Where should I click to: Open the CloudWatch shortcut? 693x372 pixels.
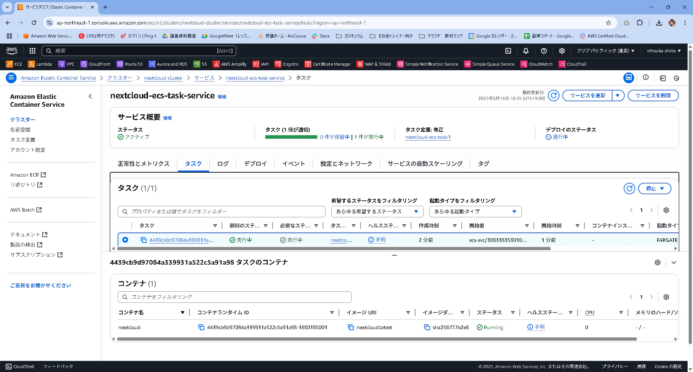tap(537, 64)
